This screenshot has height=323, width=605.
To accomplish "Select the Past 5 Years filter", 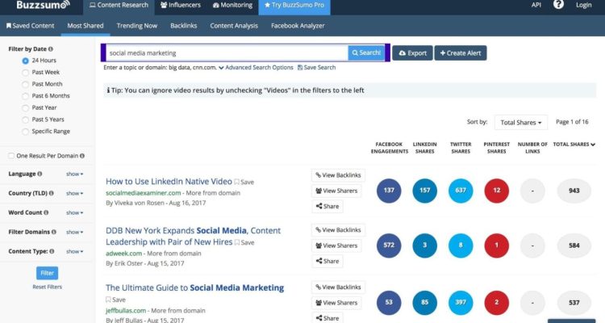I will pyautogui.click(x=26, y=120).
